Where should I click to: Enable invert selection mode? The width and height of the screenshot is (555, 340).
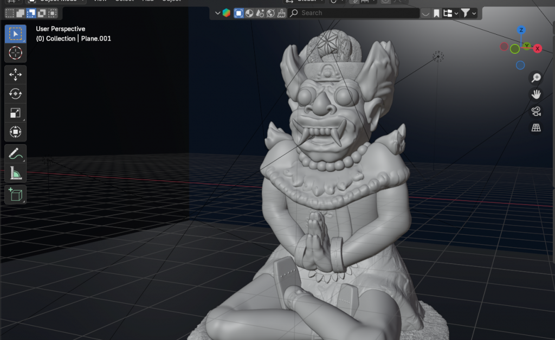[42, 13]
